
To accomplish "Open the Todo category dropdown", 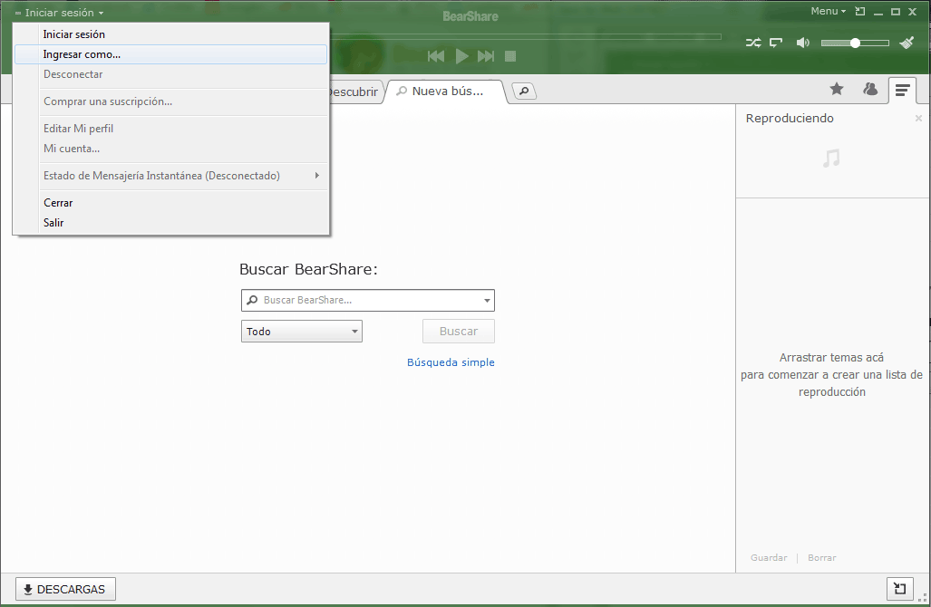I will pyautogui.click(x=302, y=331).
